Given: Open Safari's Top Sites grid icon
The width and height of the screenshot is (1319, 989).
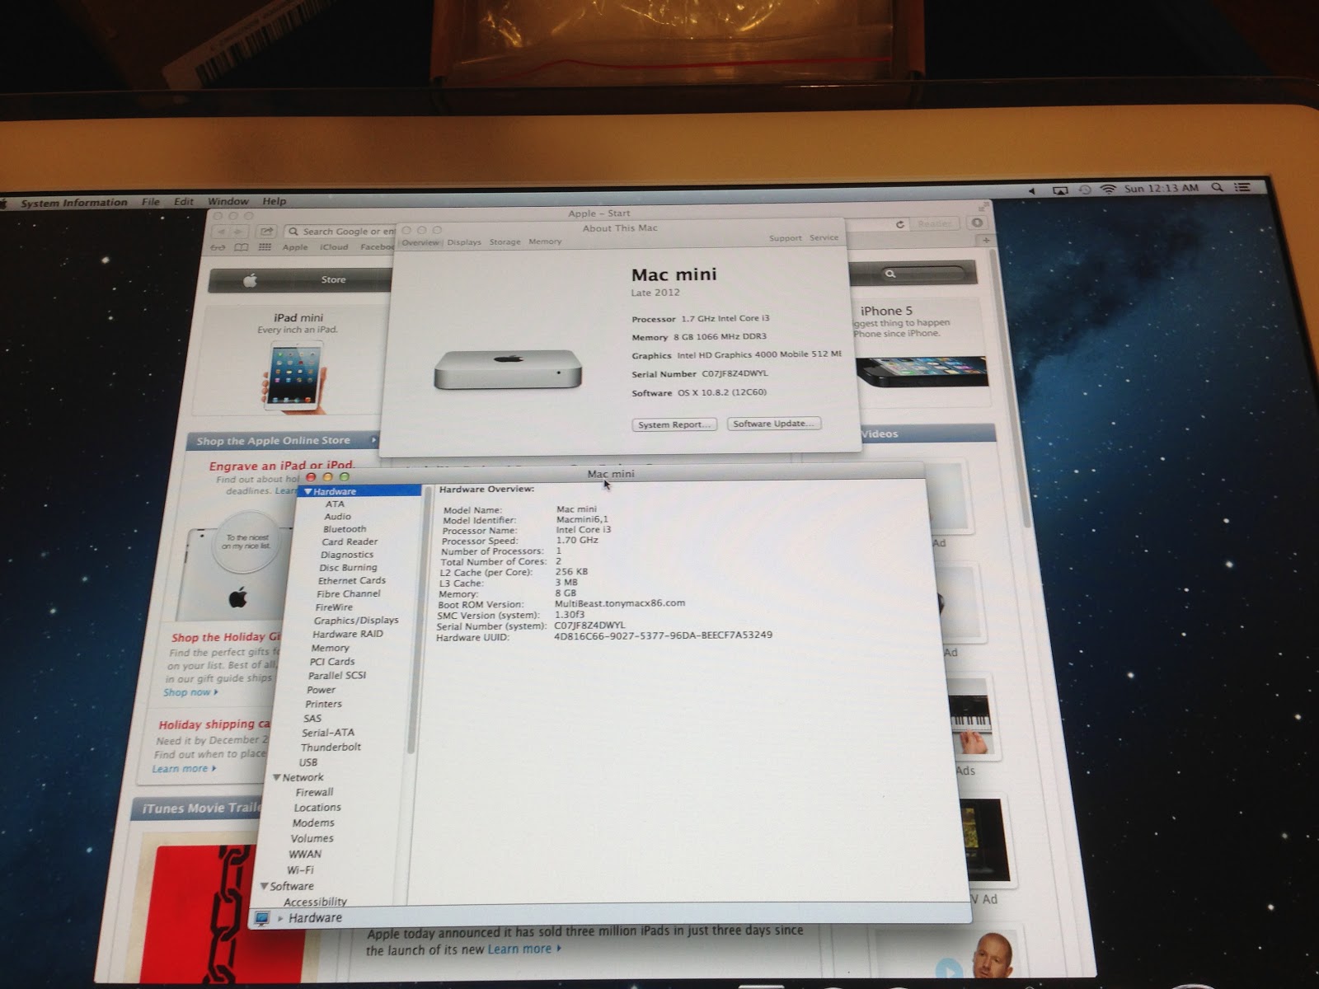Looking at the screenshot, I should 265,247.
